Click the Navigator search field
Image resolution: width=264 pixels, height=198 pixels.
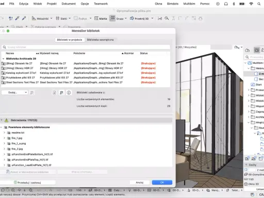tap(254, 57)
